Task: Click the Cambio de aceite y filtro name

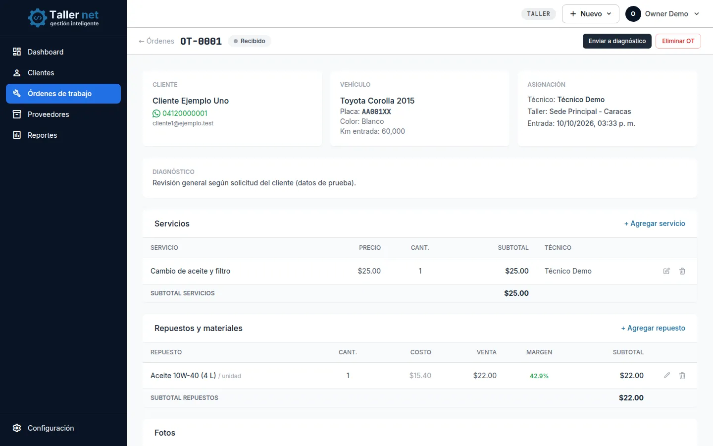Action: (x=190, y=271)
